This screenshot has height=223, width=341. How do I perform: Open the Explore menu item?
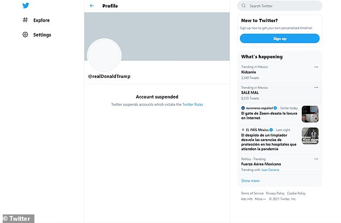point(41,20)
